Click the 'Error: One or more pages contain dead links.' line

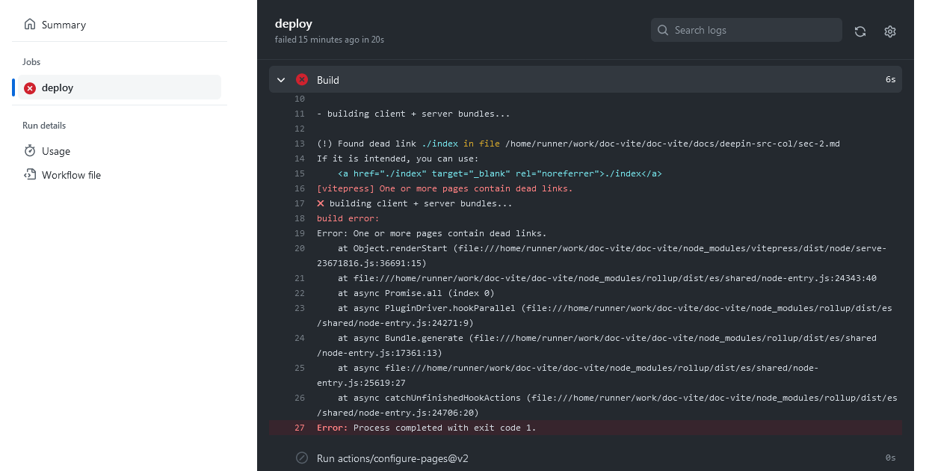432,233
